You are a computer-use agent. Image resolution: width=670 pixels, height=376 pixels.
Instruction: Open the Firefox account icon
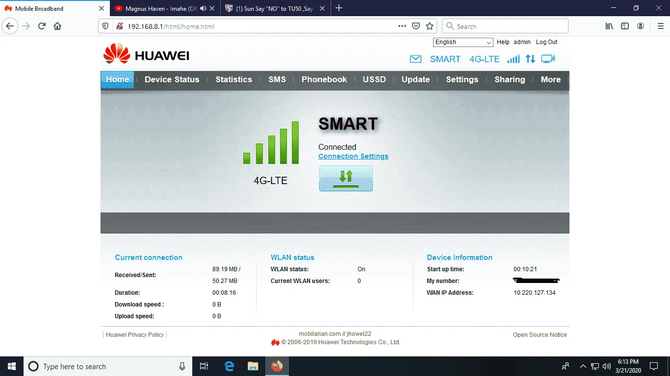641,26
